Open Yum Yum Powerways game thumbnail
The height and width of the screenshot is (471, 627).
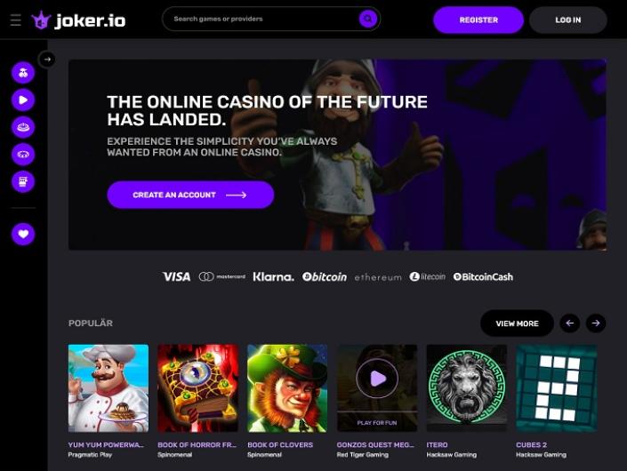tap(109, 388)
